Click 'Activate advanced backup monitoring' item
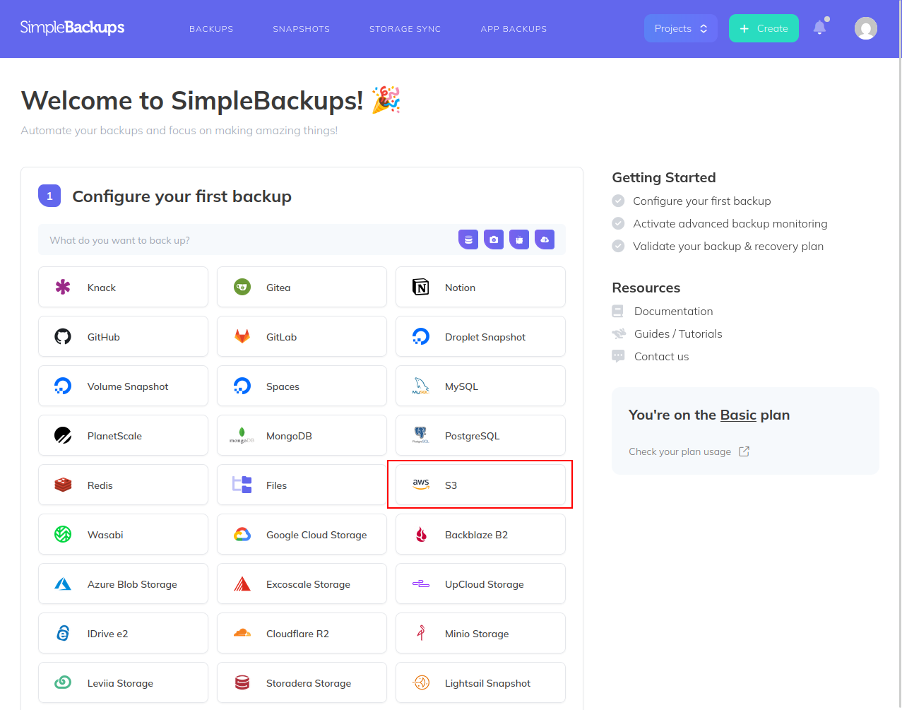The image size is (902, 710). coord(730,223)
